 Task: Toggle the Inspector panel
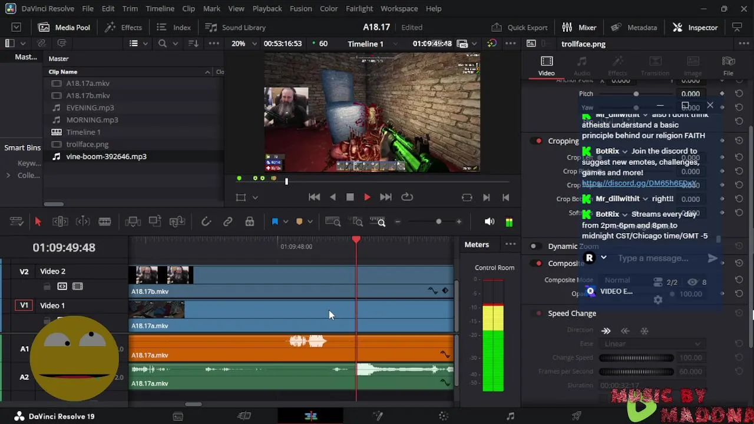[x=695, y=28]
